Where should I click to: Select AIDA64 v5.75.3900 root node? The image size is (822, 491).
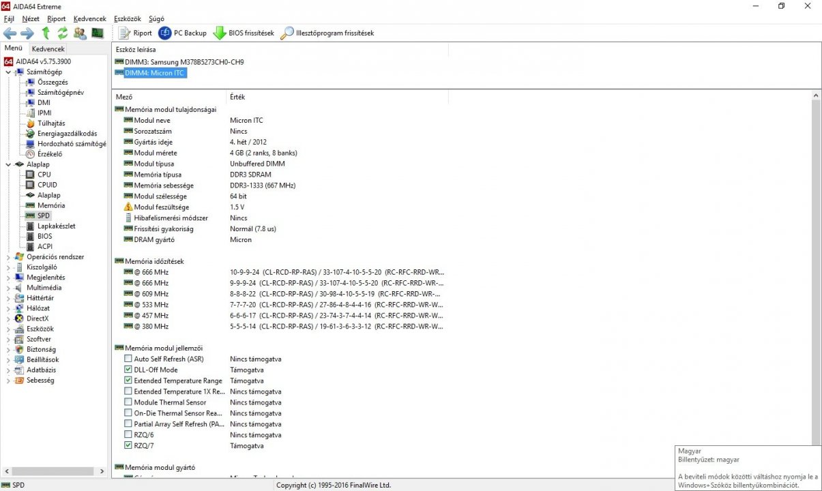click(x=38, y=61)
